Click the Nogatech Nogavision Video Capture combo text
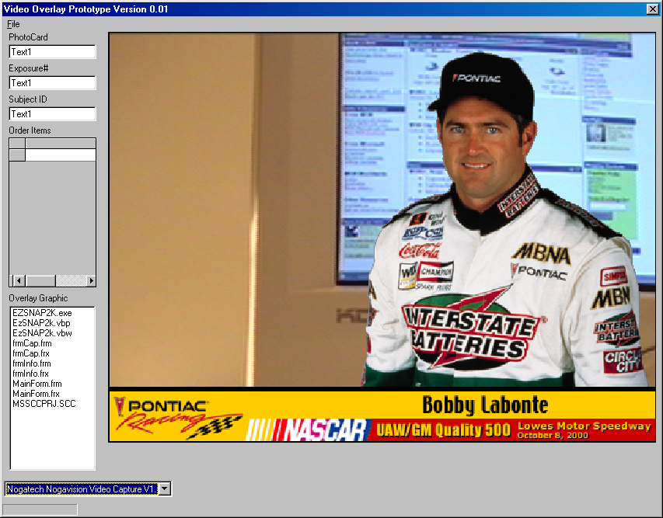This screenshot has width=663, height=518. (x=82, y=488)
